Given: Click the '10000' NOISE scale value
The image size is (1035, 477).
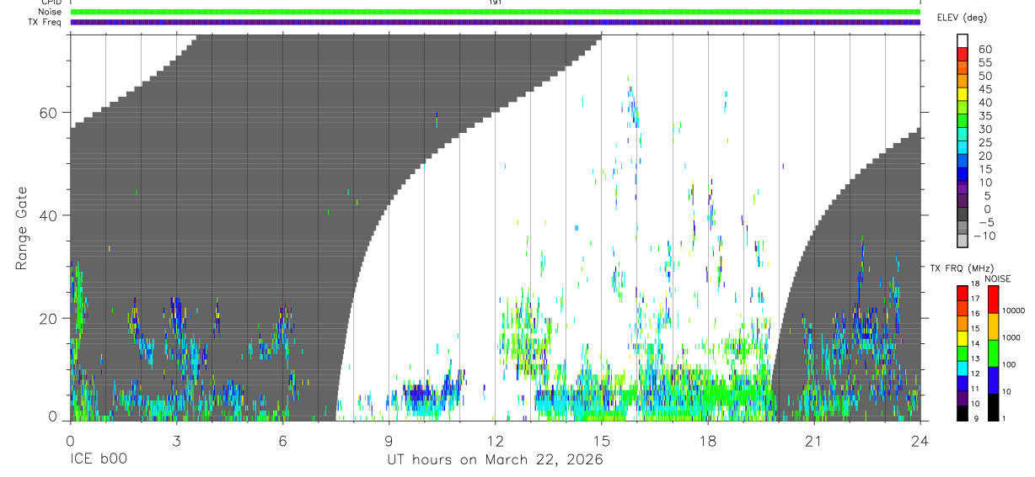Looking at the screenshot, I should 1016,311.
